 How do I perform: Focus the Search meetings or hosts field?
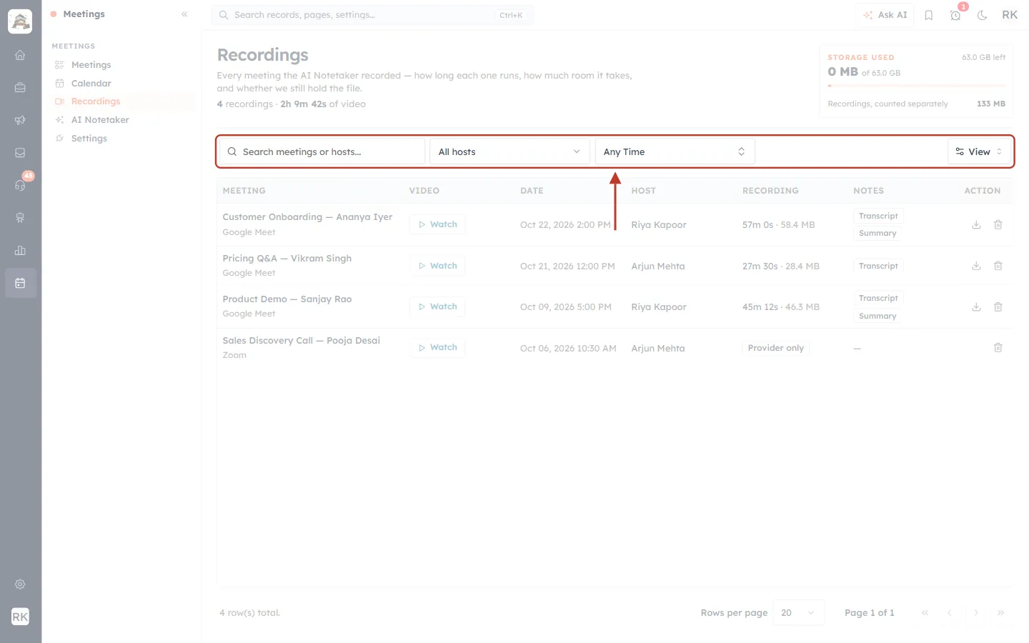(322, 151)
